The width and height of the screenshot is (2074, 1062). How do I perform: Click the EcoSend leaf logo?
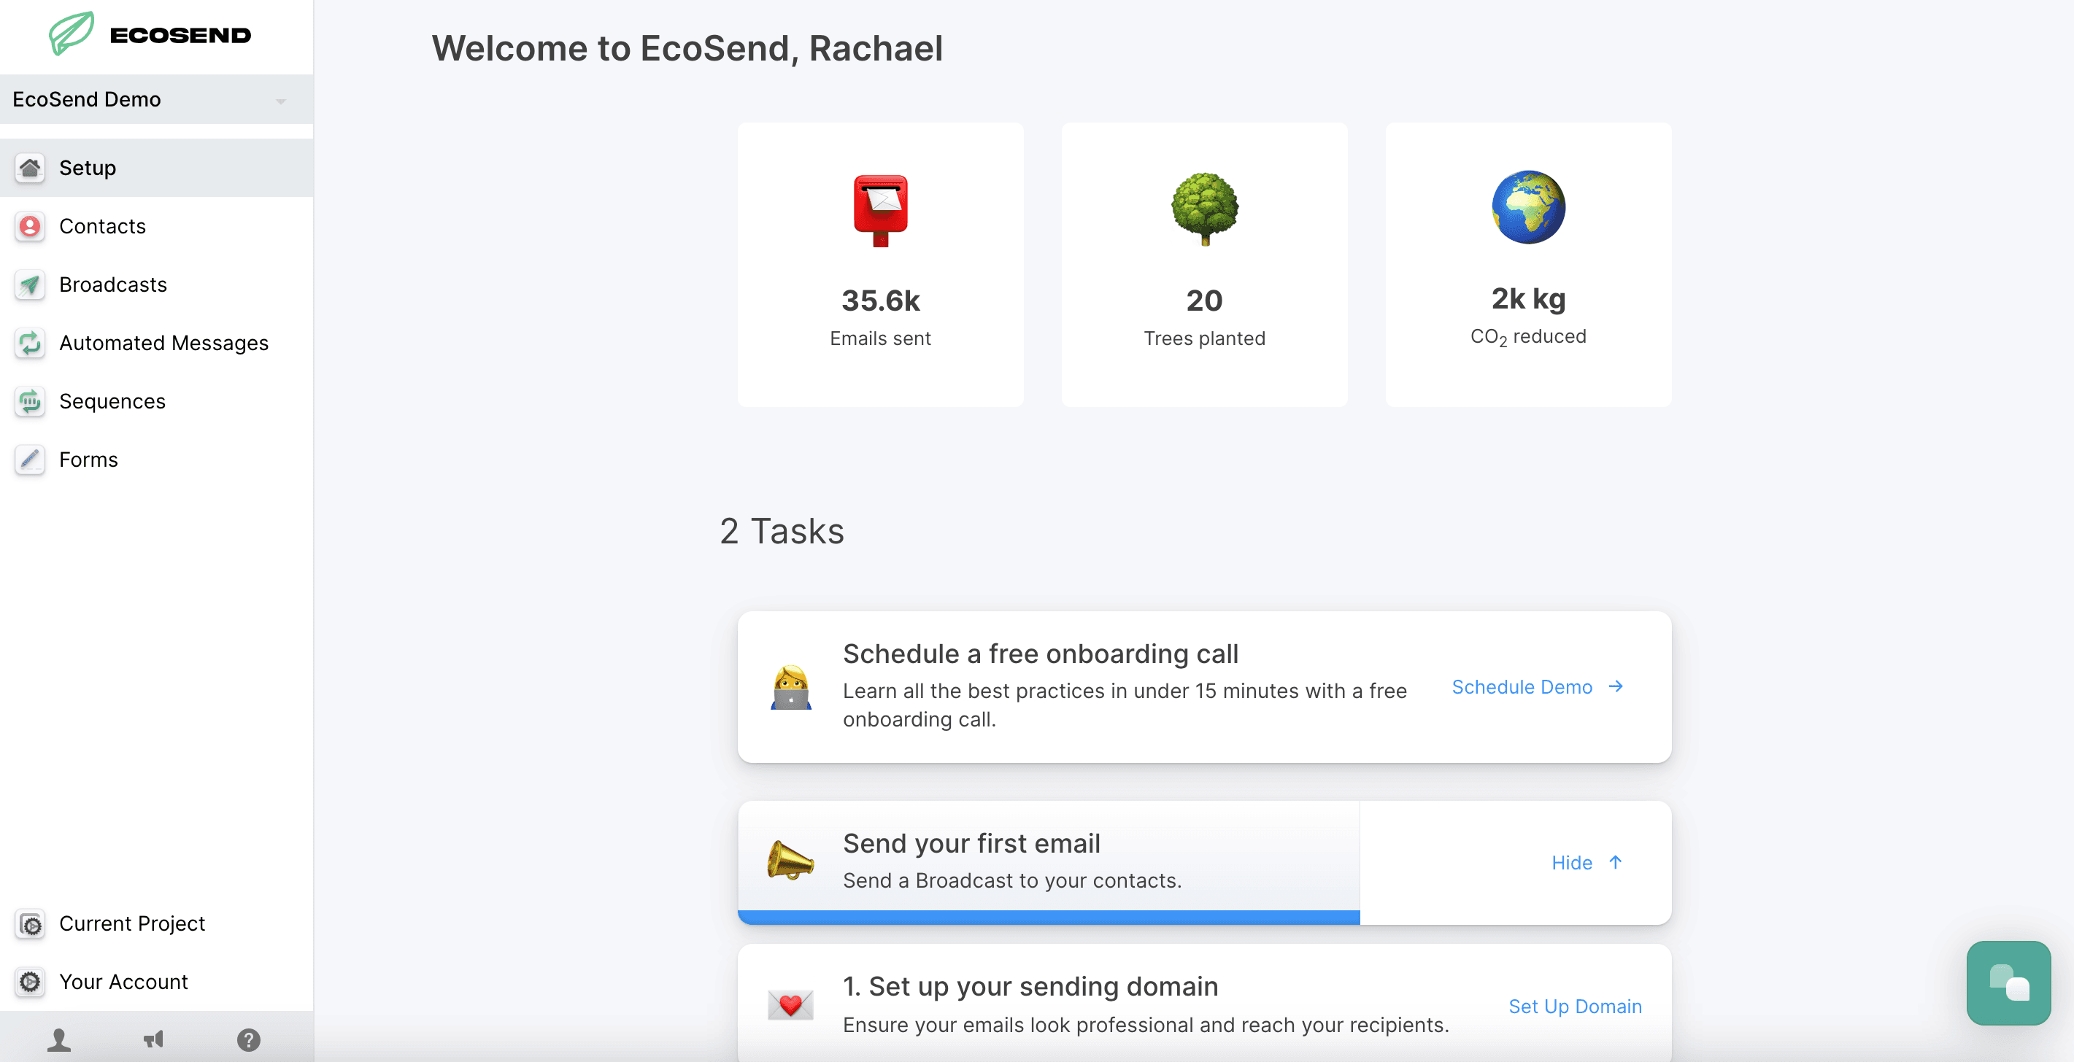coord(72,33)
